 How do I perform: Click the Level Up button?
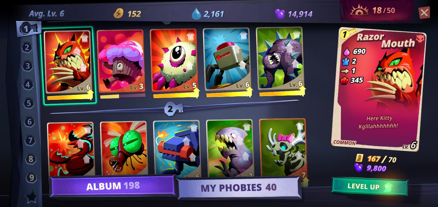tap(370, 187)
